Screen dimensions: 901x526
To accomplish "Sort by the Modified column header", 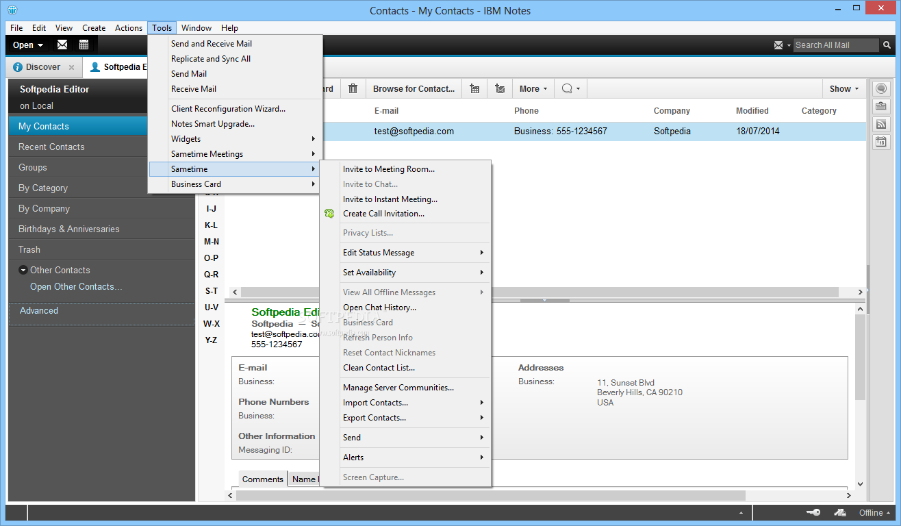I will point(752,111).
